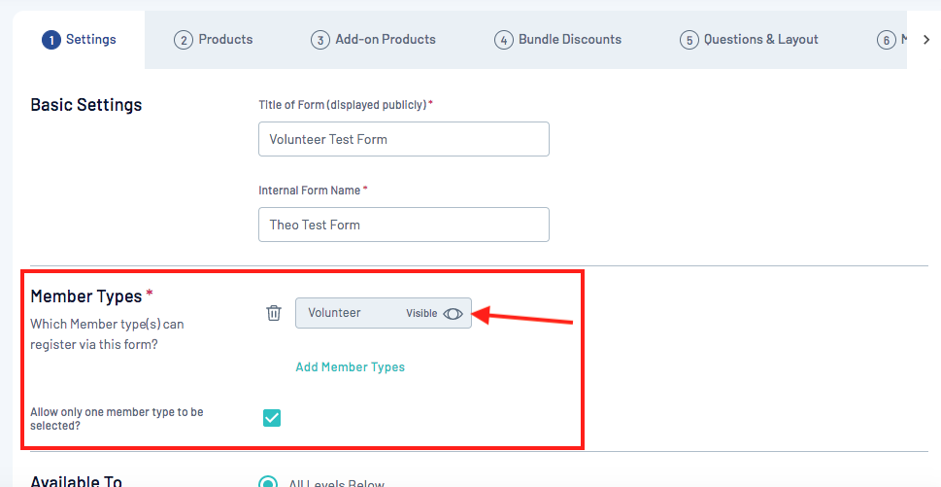This screenshot has width=941, height=487.
Task: Click step 2 number circle icon
Action: (x=183, y=40)
